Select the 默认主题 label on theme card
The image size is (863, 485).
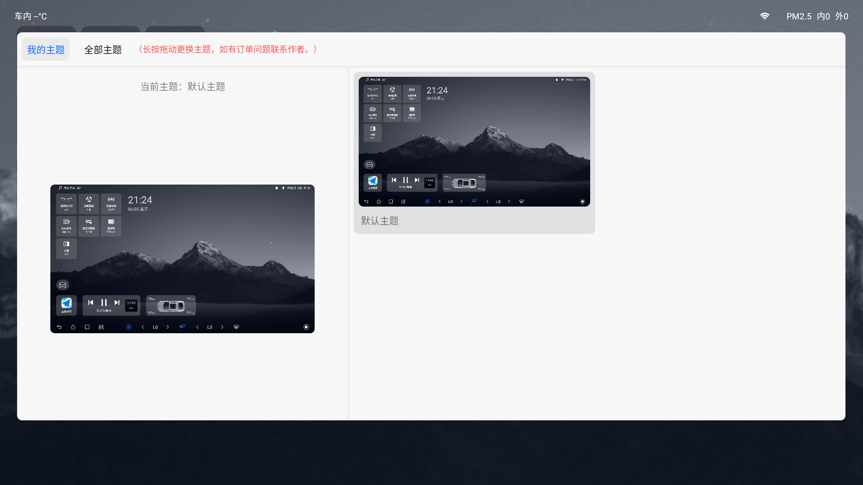tap(380, 221)
